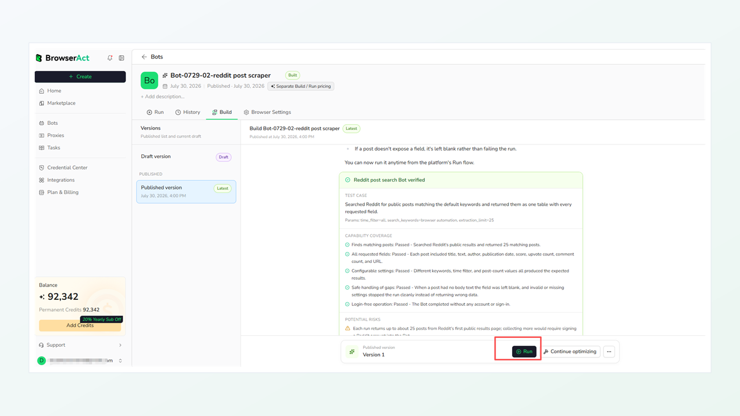Click the 20% Yearly Sub Off tag

point(101,319)
